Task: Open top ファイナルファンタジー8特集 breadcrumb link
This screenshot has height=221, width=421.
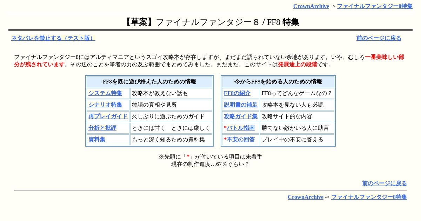Action: 375,6
